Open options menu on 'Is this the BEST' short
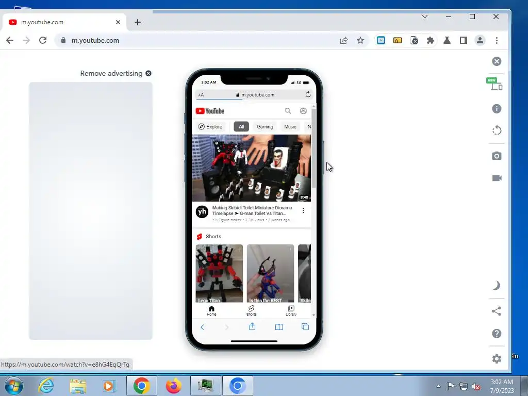The image size is (528, 396). pyautogui.click(x=290, y=250)
